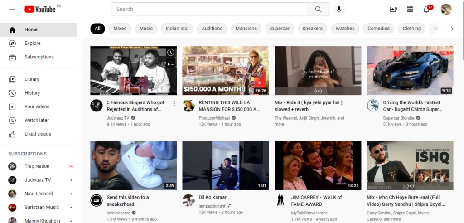This screenshot has width=464, height=223.
Task: Play the ISHQ mix thumbnail
Action: (x=410, y=165)
